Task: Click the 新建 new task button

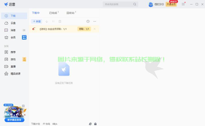Action: click(x=37, y=21)
